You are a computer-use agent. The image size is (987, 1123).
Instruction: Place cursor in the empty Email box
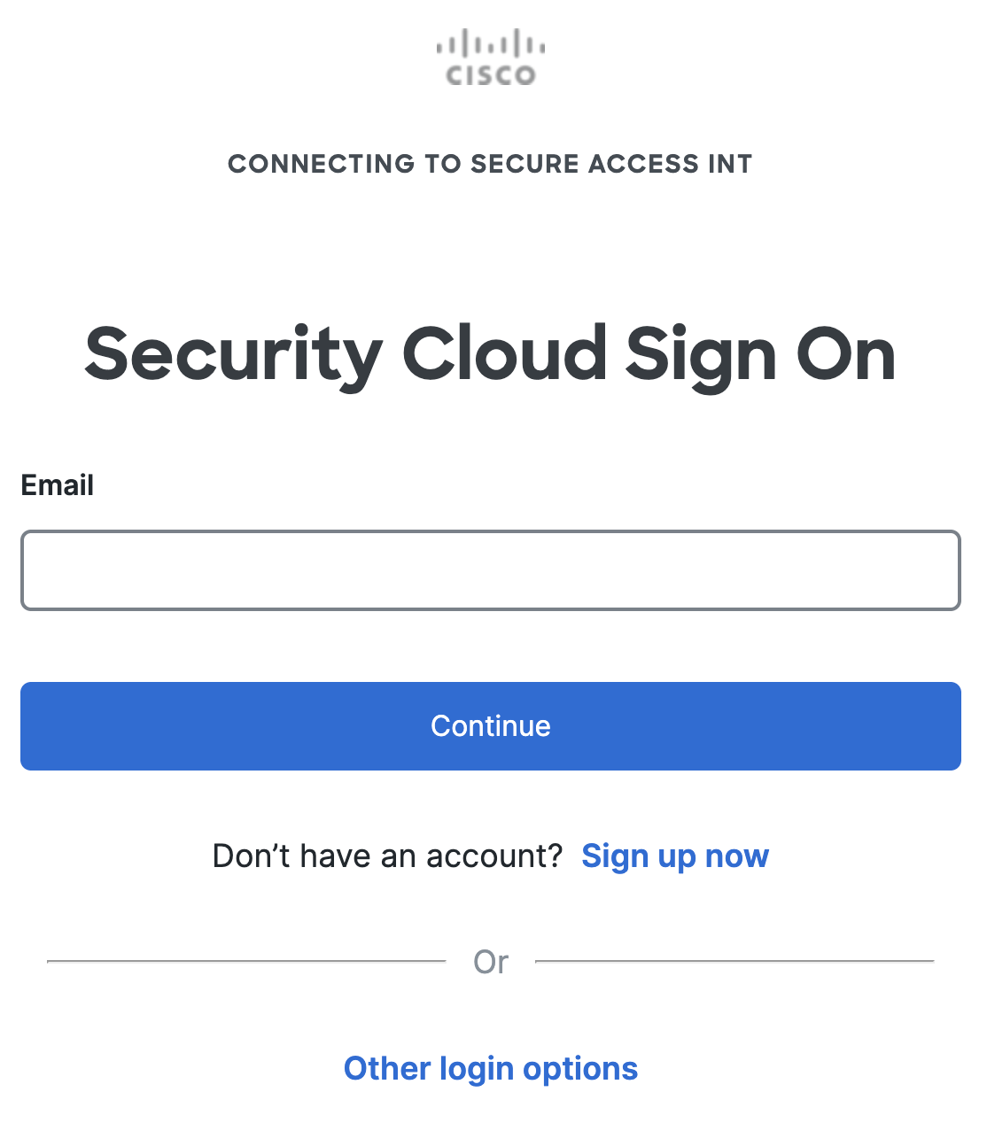click(491, 570)
